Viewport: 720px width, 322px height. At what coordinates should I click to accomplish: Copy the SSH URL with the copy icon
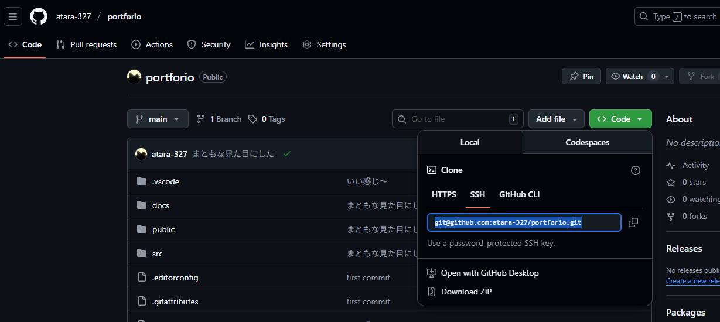[x=633, y=222]
